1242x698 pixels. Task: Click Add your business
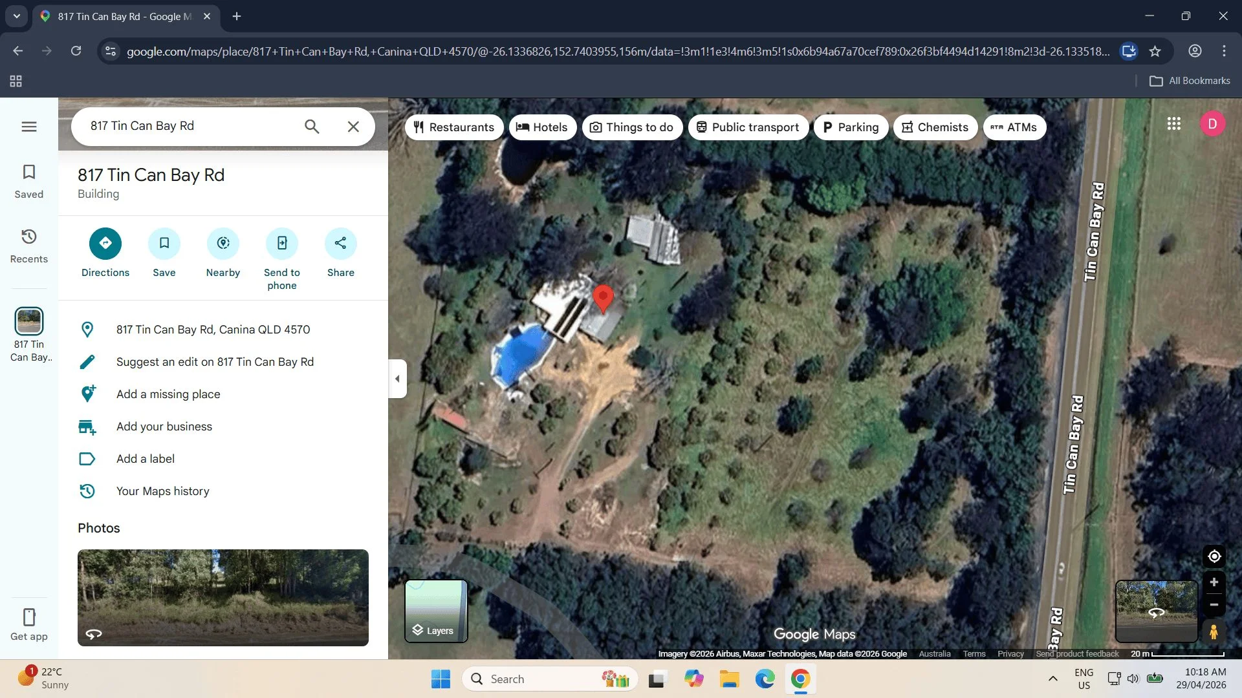pyautogui.click(x=223, y=427)
